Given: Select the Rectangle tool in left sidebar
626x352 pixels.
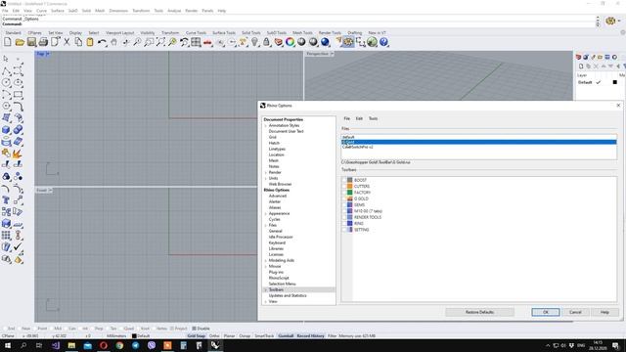Looking at the screenshot, I should pos(18,95).
